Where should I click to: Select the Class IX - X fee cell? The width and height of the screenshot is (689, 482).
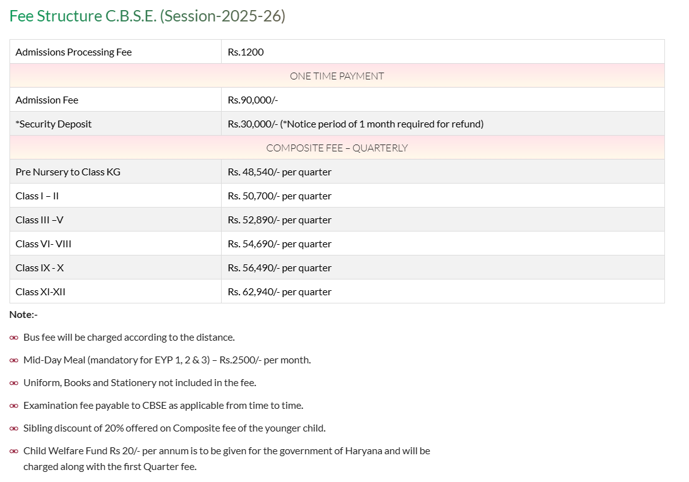[x=279, y=267]
